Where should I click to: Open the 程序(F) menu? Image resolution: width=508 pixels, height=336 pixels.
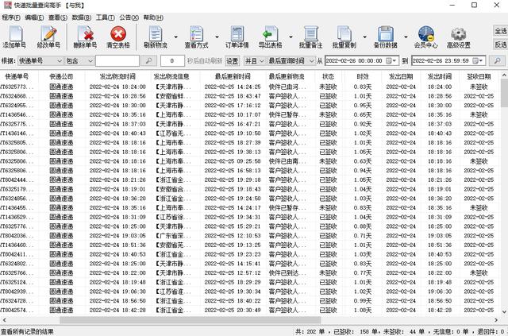pos(11,17)
